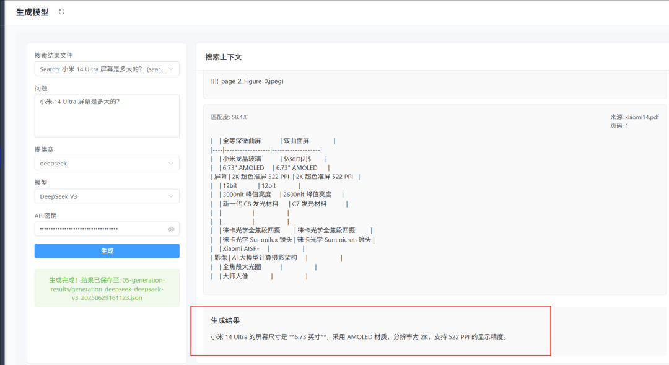The image size is (669, 365).
Task: Click the 屏幕 2K 超色准屏 522 PPI row
Action: 286,177
